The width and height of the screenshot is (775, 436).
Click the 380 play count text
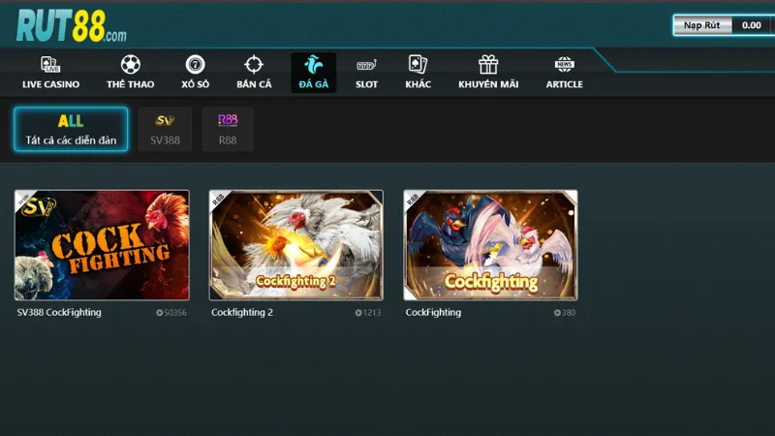click(569, 312)
